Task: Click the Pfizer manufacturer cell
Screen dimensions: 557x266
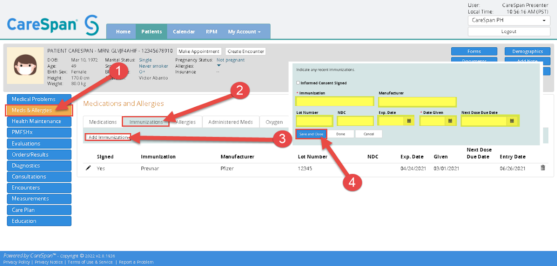Action: click(227, 168)
